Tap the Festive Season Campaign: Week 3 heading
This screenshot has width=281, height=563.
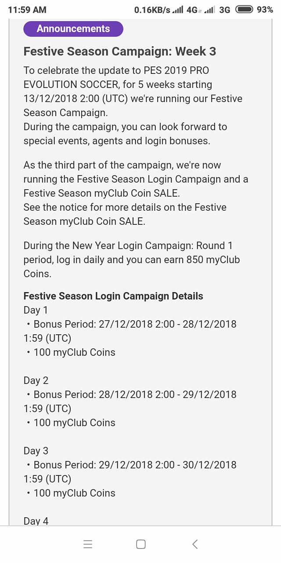click(120, 51)
